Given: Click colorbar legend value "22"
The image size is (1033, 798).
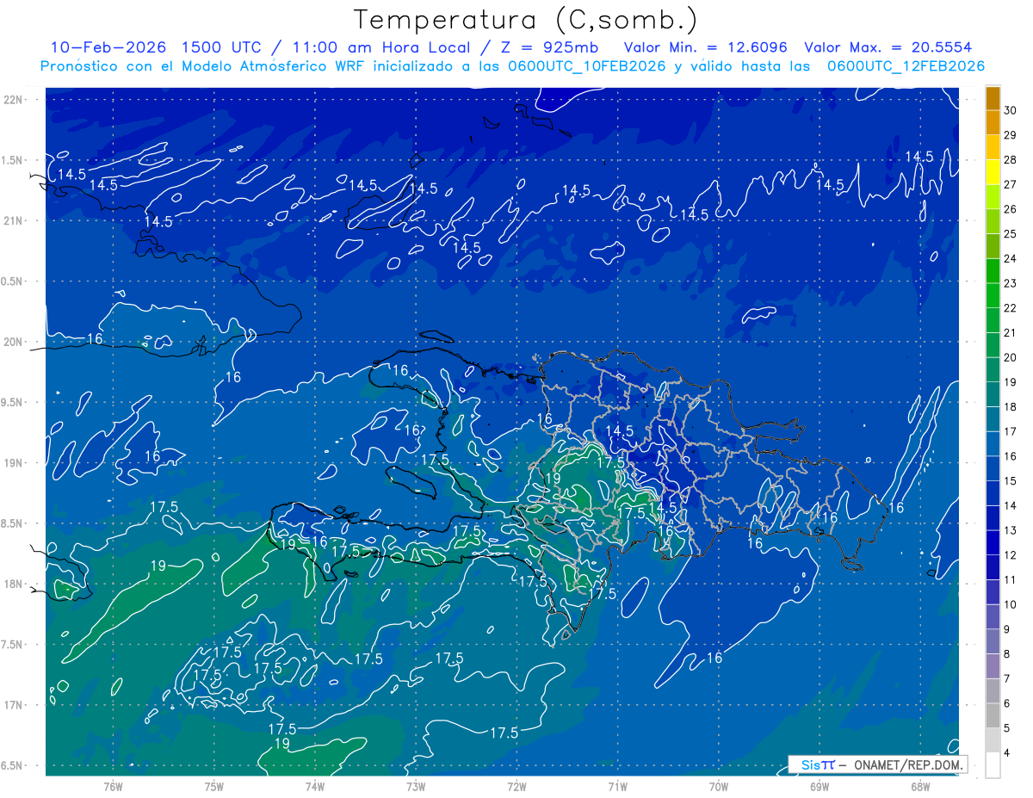Looking at the screenshot, I should (1010, 308).
